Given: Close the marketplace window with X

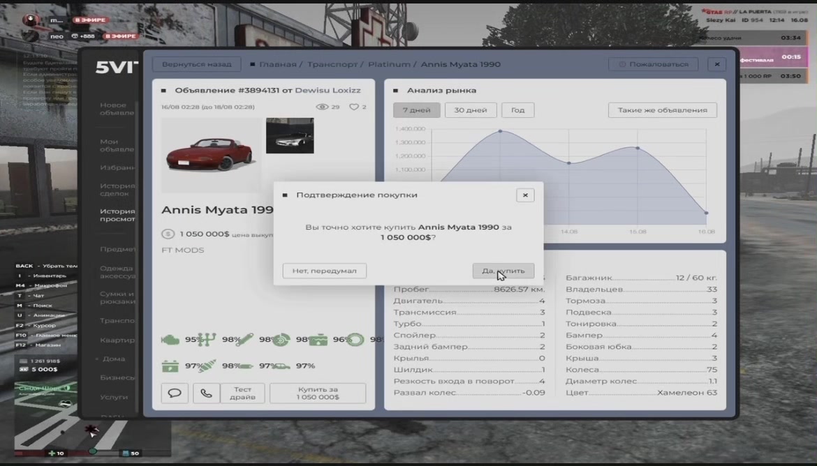Looking at the screenshot, I should pos(717,64).
